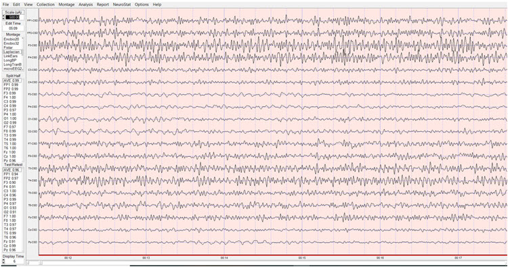Open the View menu
The image size is (508, 267).
[x=28, y=5]
